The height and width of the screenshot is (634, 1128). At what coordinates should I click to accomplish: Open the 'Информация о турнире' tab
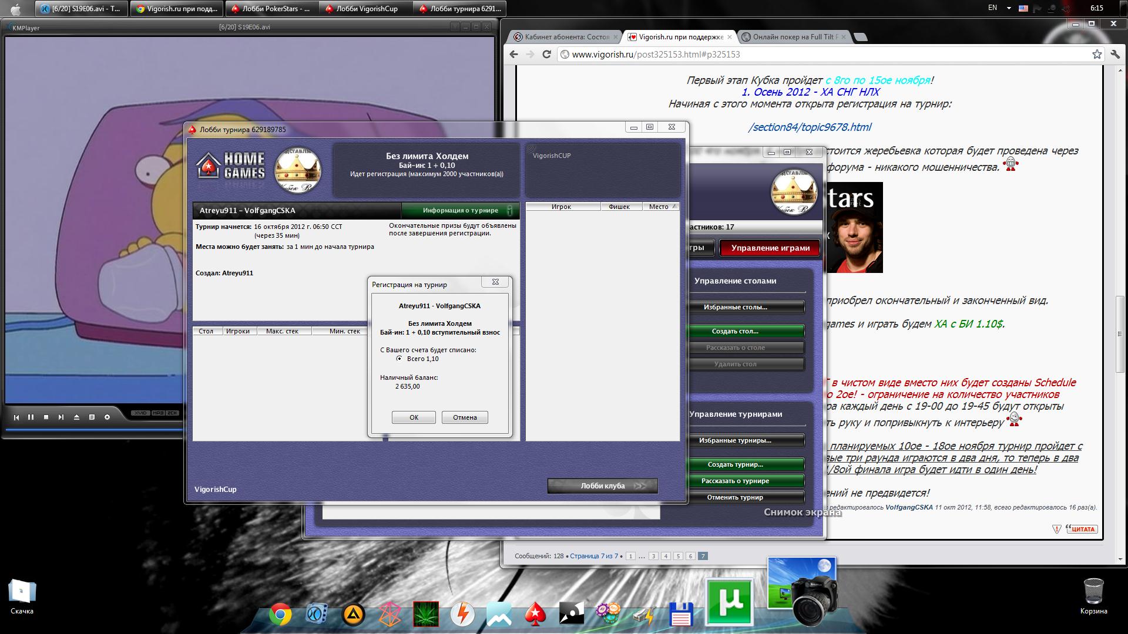(x=460, y=210)
